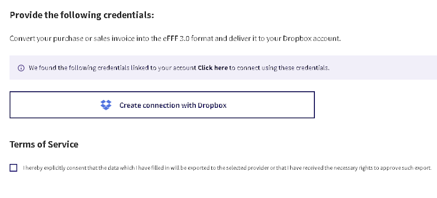
Task: Click the word 'credentials' in the top heading
Action: (129, 15)
